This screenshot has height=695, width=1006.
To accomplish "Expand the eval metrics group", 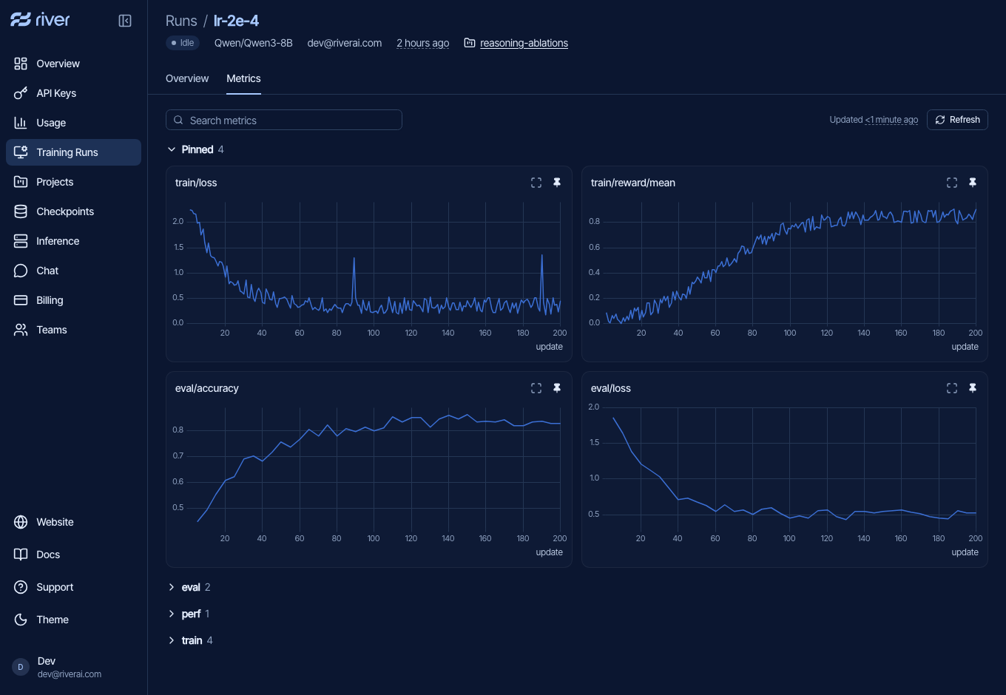I will (x=189, y=587).
